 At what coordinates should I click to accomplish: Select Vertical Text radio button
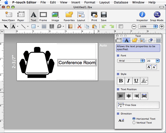(x=134, y=123)
